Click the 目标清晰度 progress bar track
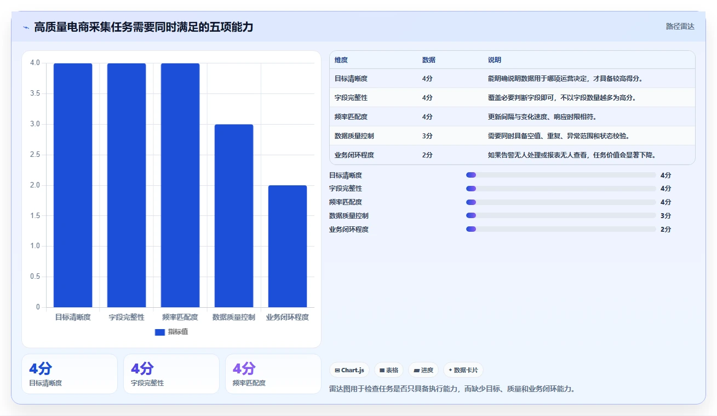717x416 pixels. [x=561, y=175]
